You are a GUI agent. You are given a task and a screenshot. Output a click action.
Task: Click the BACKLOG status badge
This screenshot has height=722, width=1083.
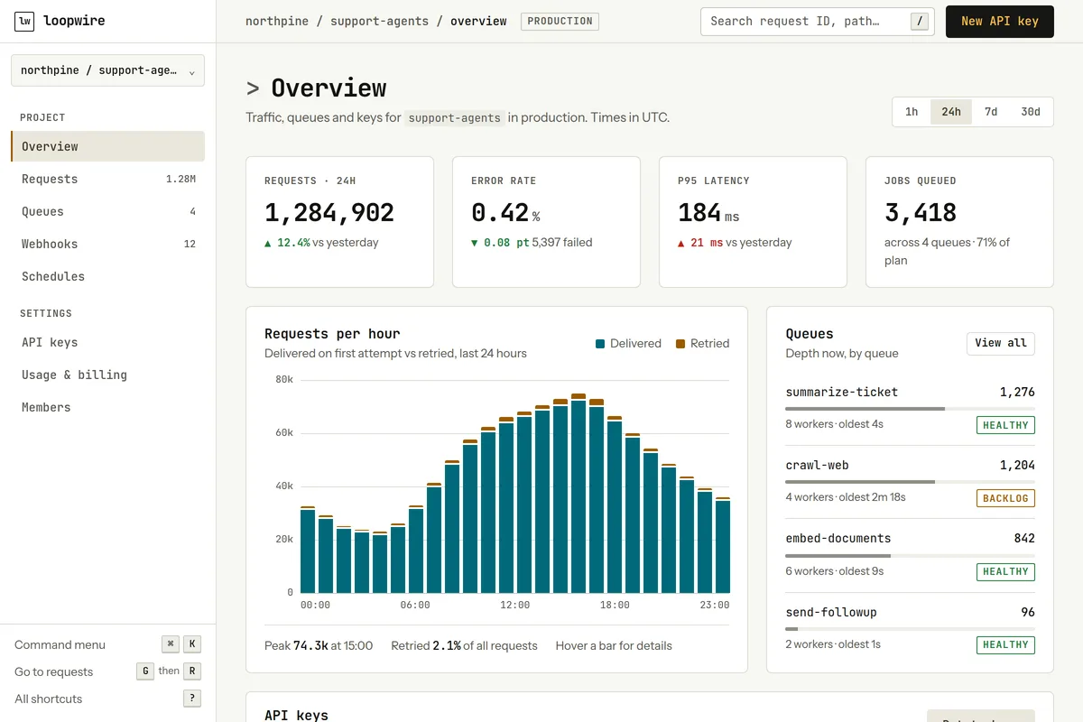point(1005,498)
